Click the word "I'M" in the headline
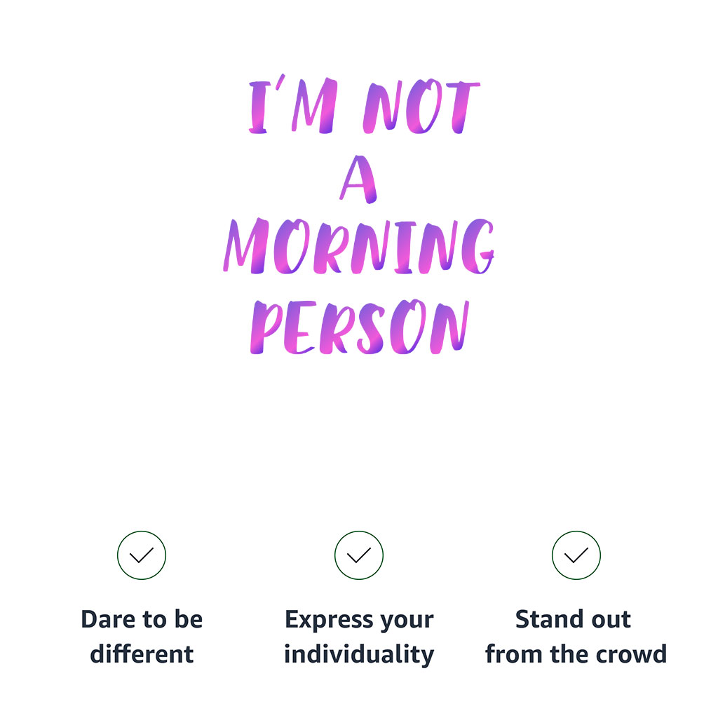 293,107
